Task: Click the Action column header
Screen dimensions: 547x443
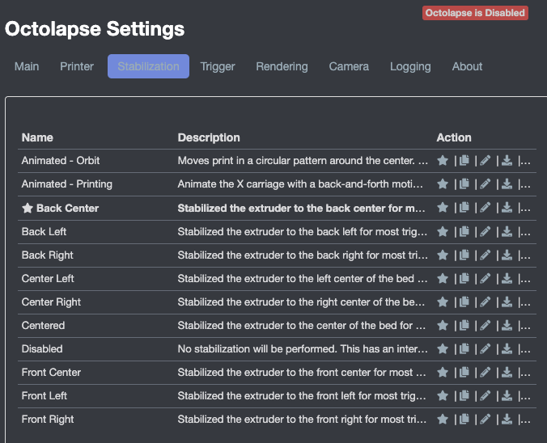Action: click(x=454, y=137)
